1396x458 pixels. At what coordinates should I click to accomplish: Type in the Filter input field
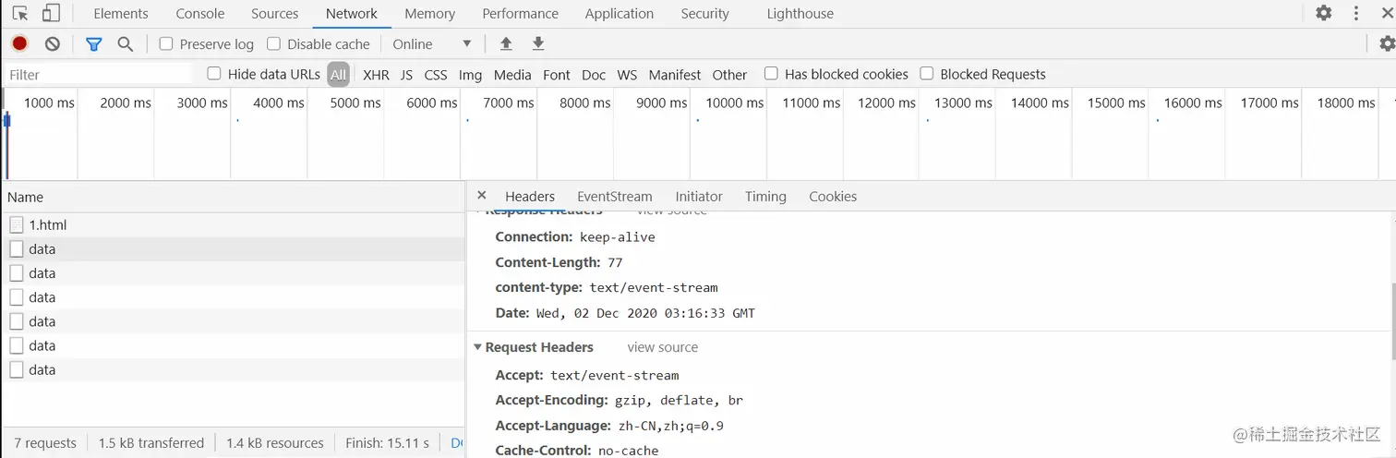pyautogui.click(x=97, y=75)
